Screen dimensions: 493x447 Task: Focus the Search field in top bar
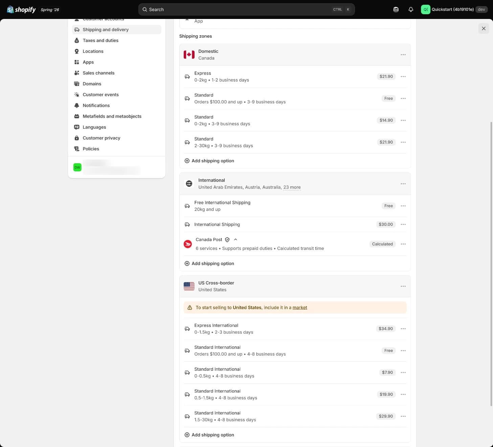246,9
